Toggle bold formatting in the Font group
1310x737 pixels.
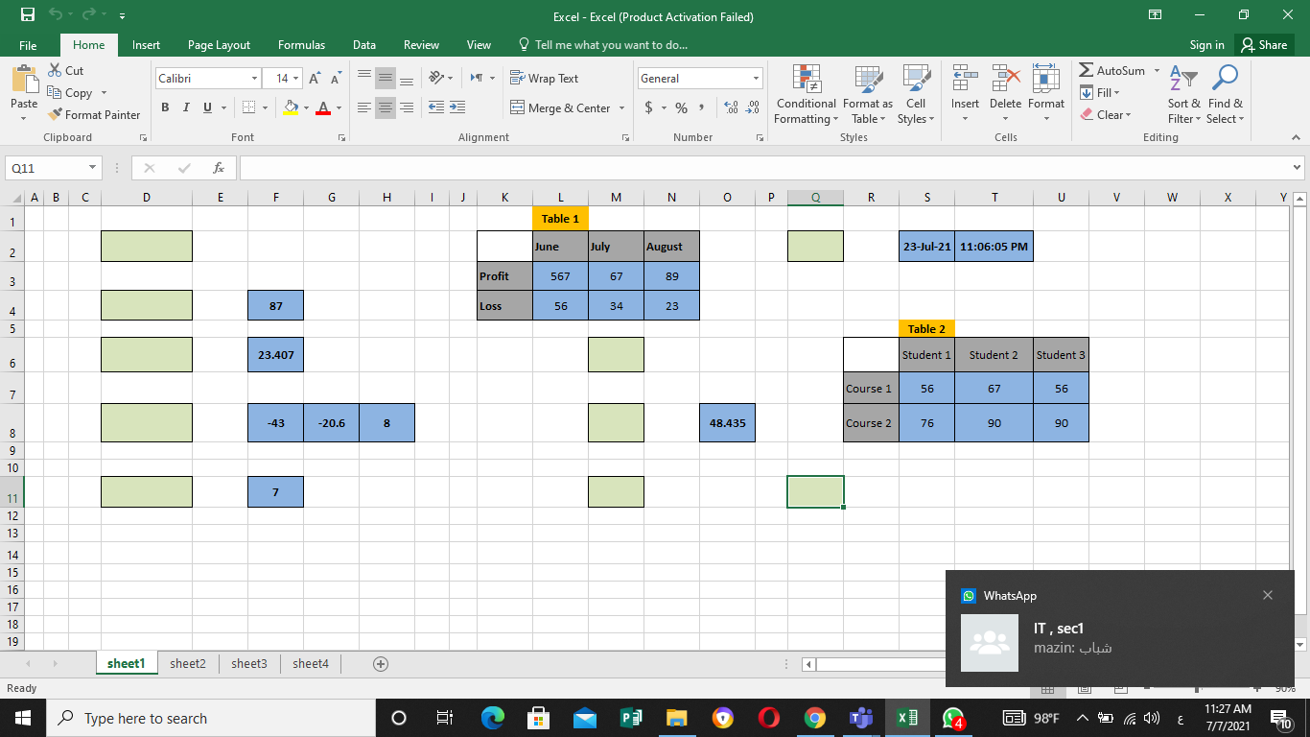[x=167, y=107]
